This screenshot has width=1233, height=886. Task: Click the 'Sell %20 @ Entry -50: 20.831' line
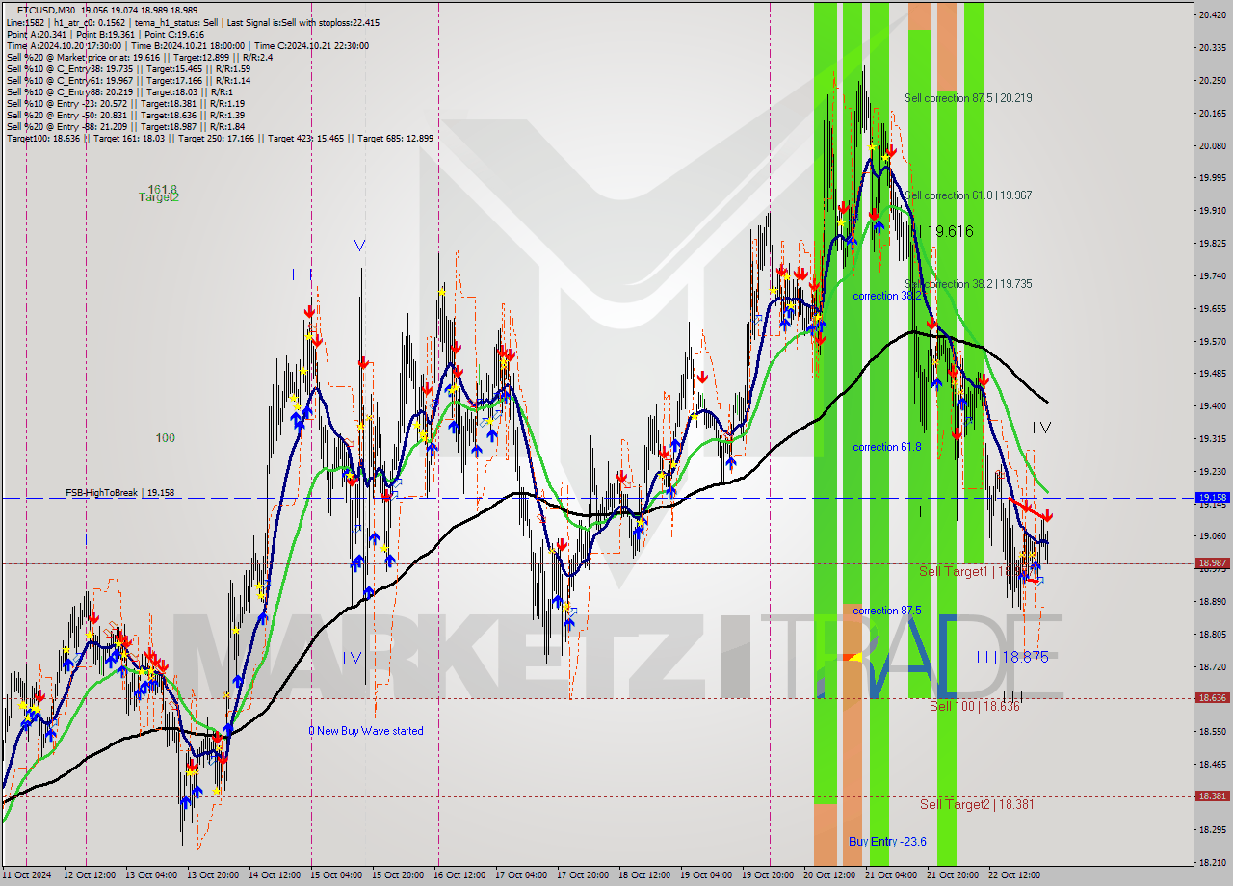125,116
